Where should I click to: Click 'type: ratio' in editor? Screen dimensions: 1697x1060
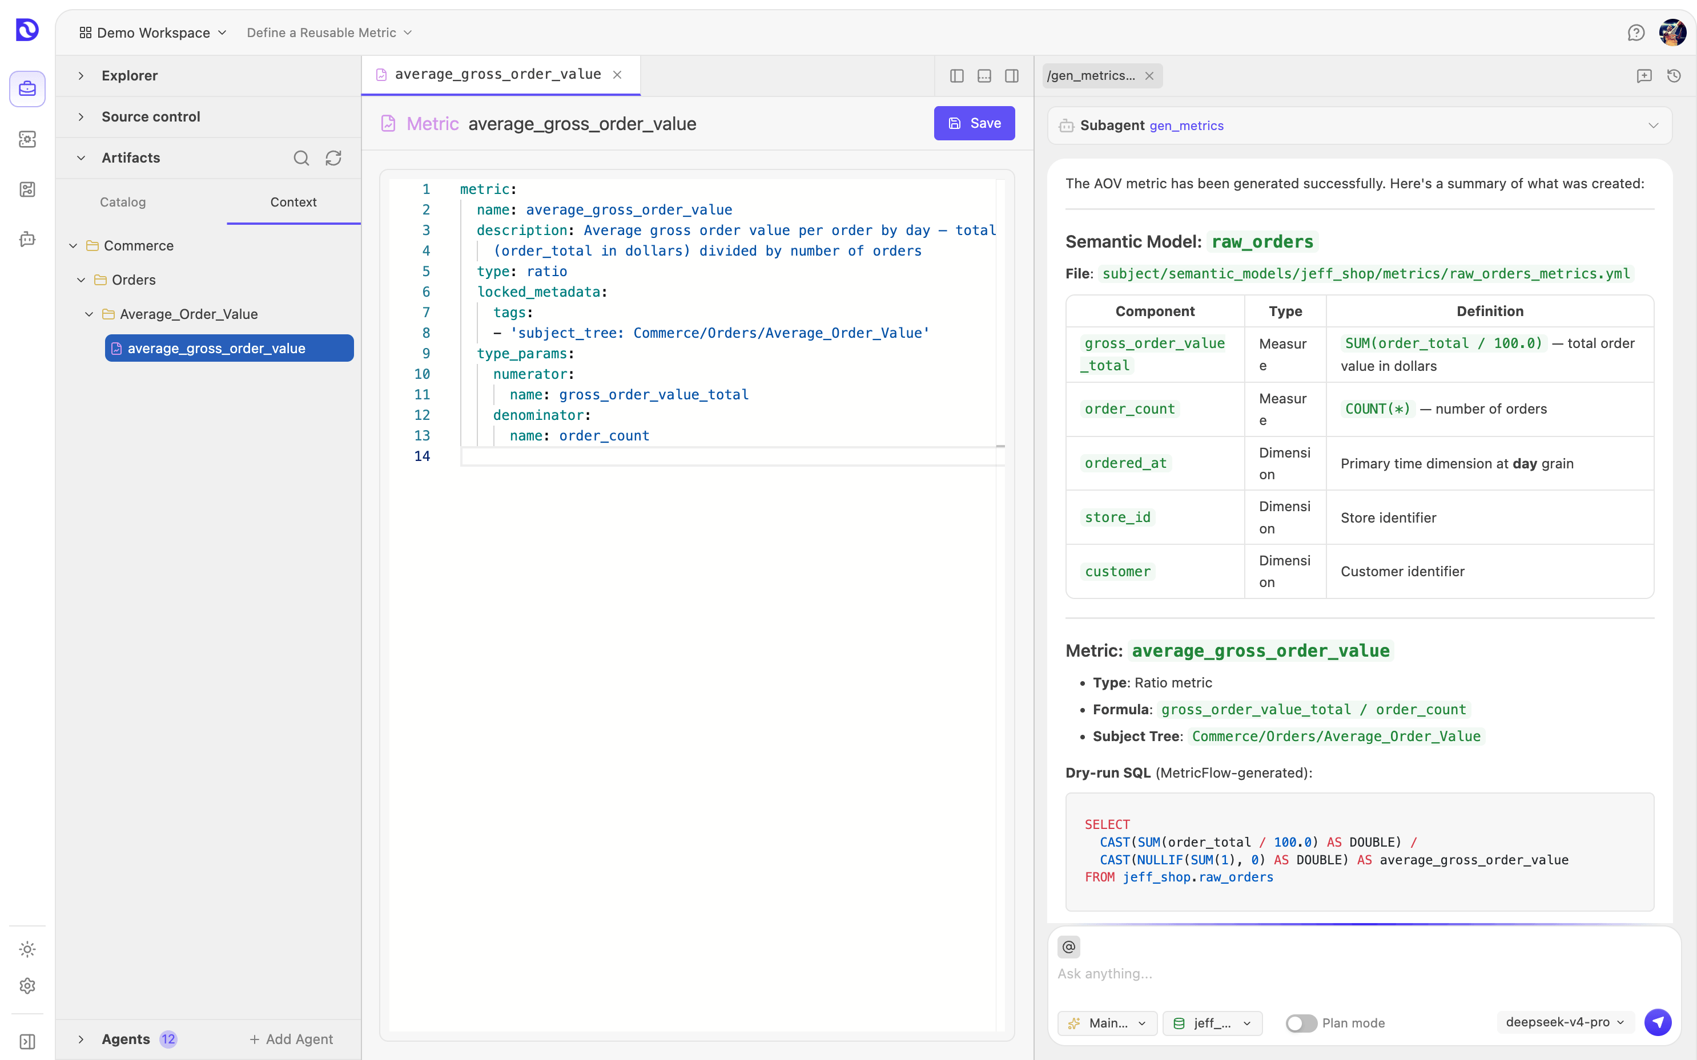point(522,272)
